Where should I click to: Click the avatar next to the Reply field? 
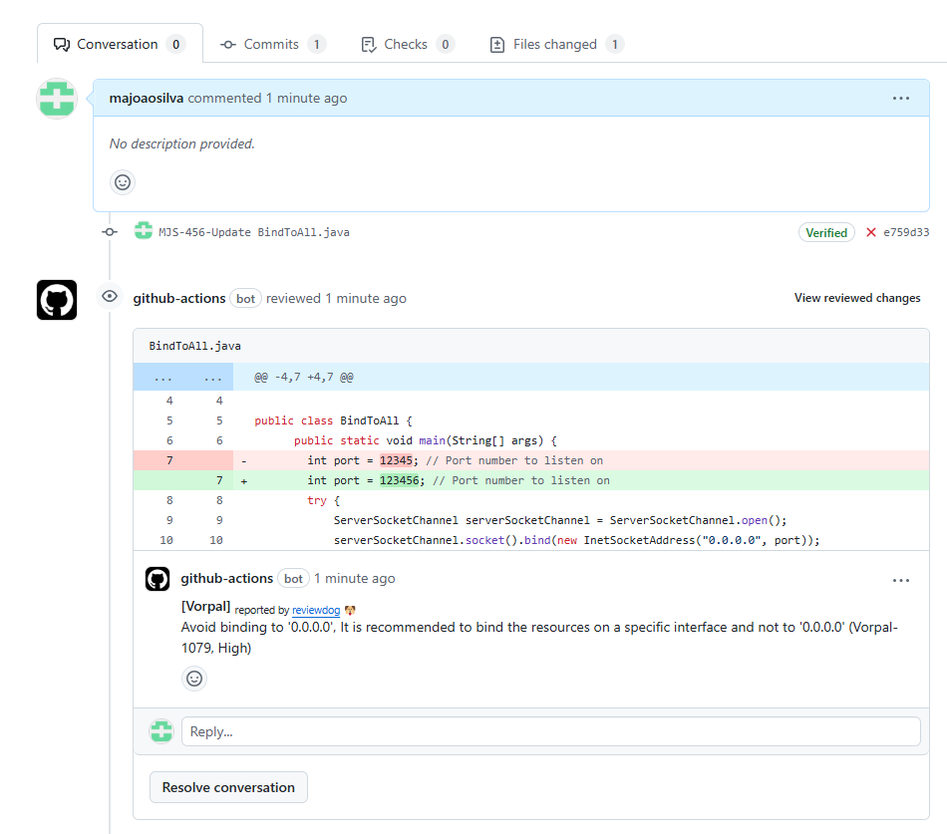(x=161, y=730)
